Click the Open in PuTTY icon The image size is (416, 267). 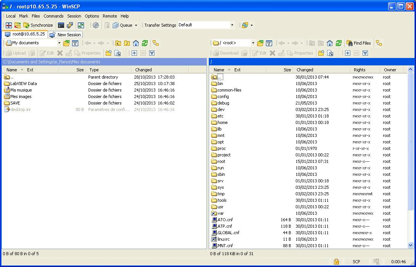70,25
